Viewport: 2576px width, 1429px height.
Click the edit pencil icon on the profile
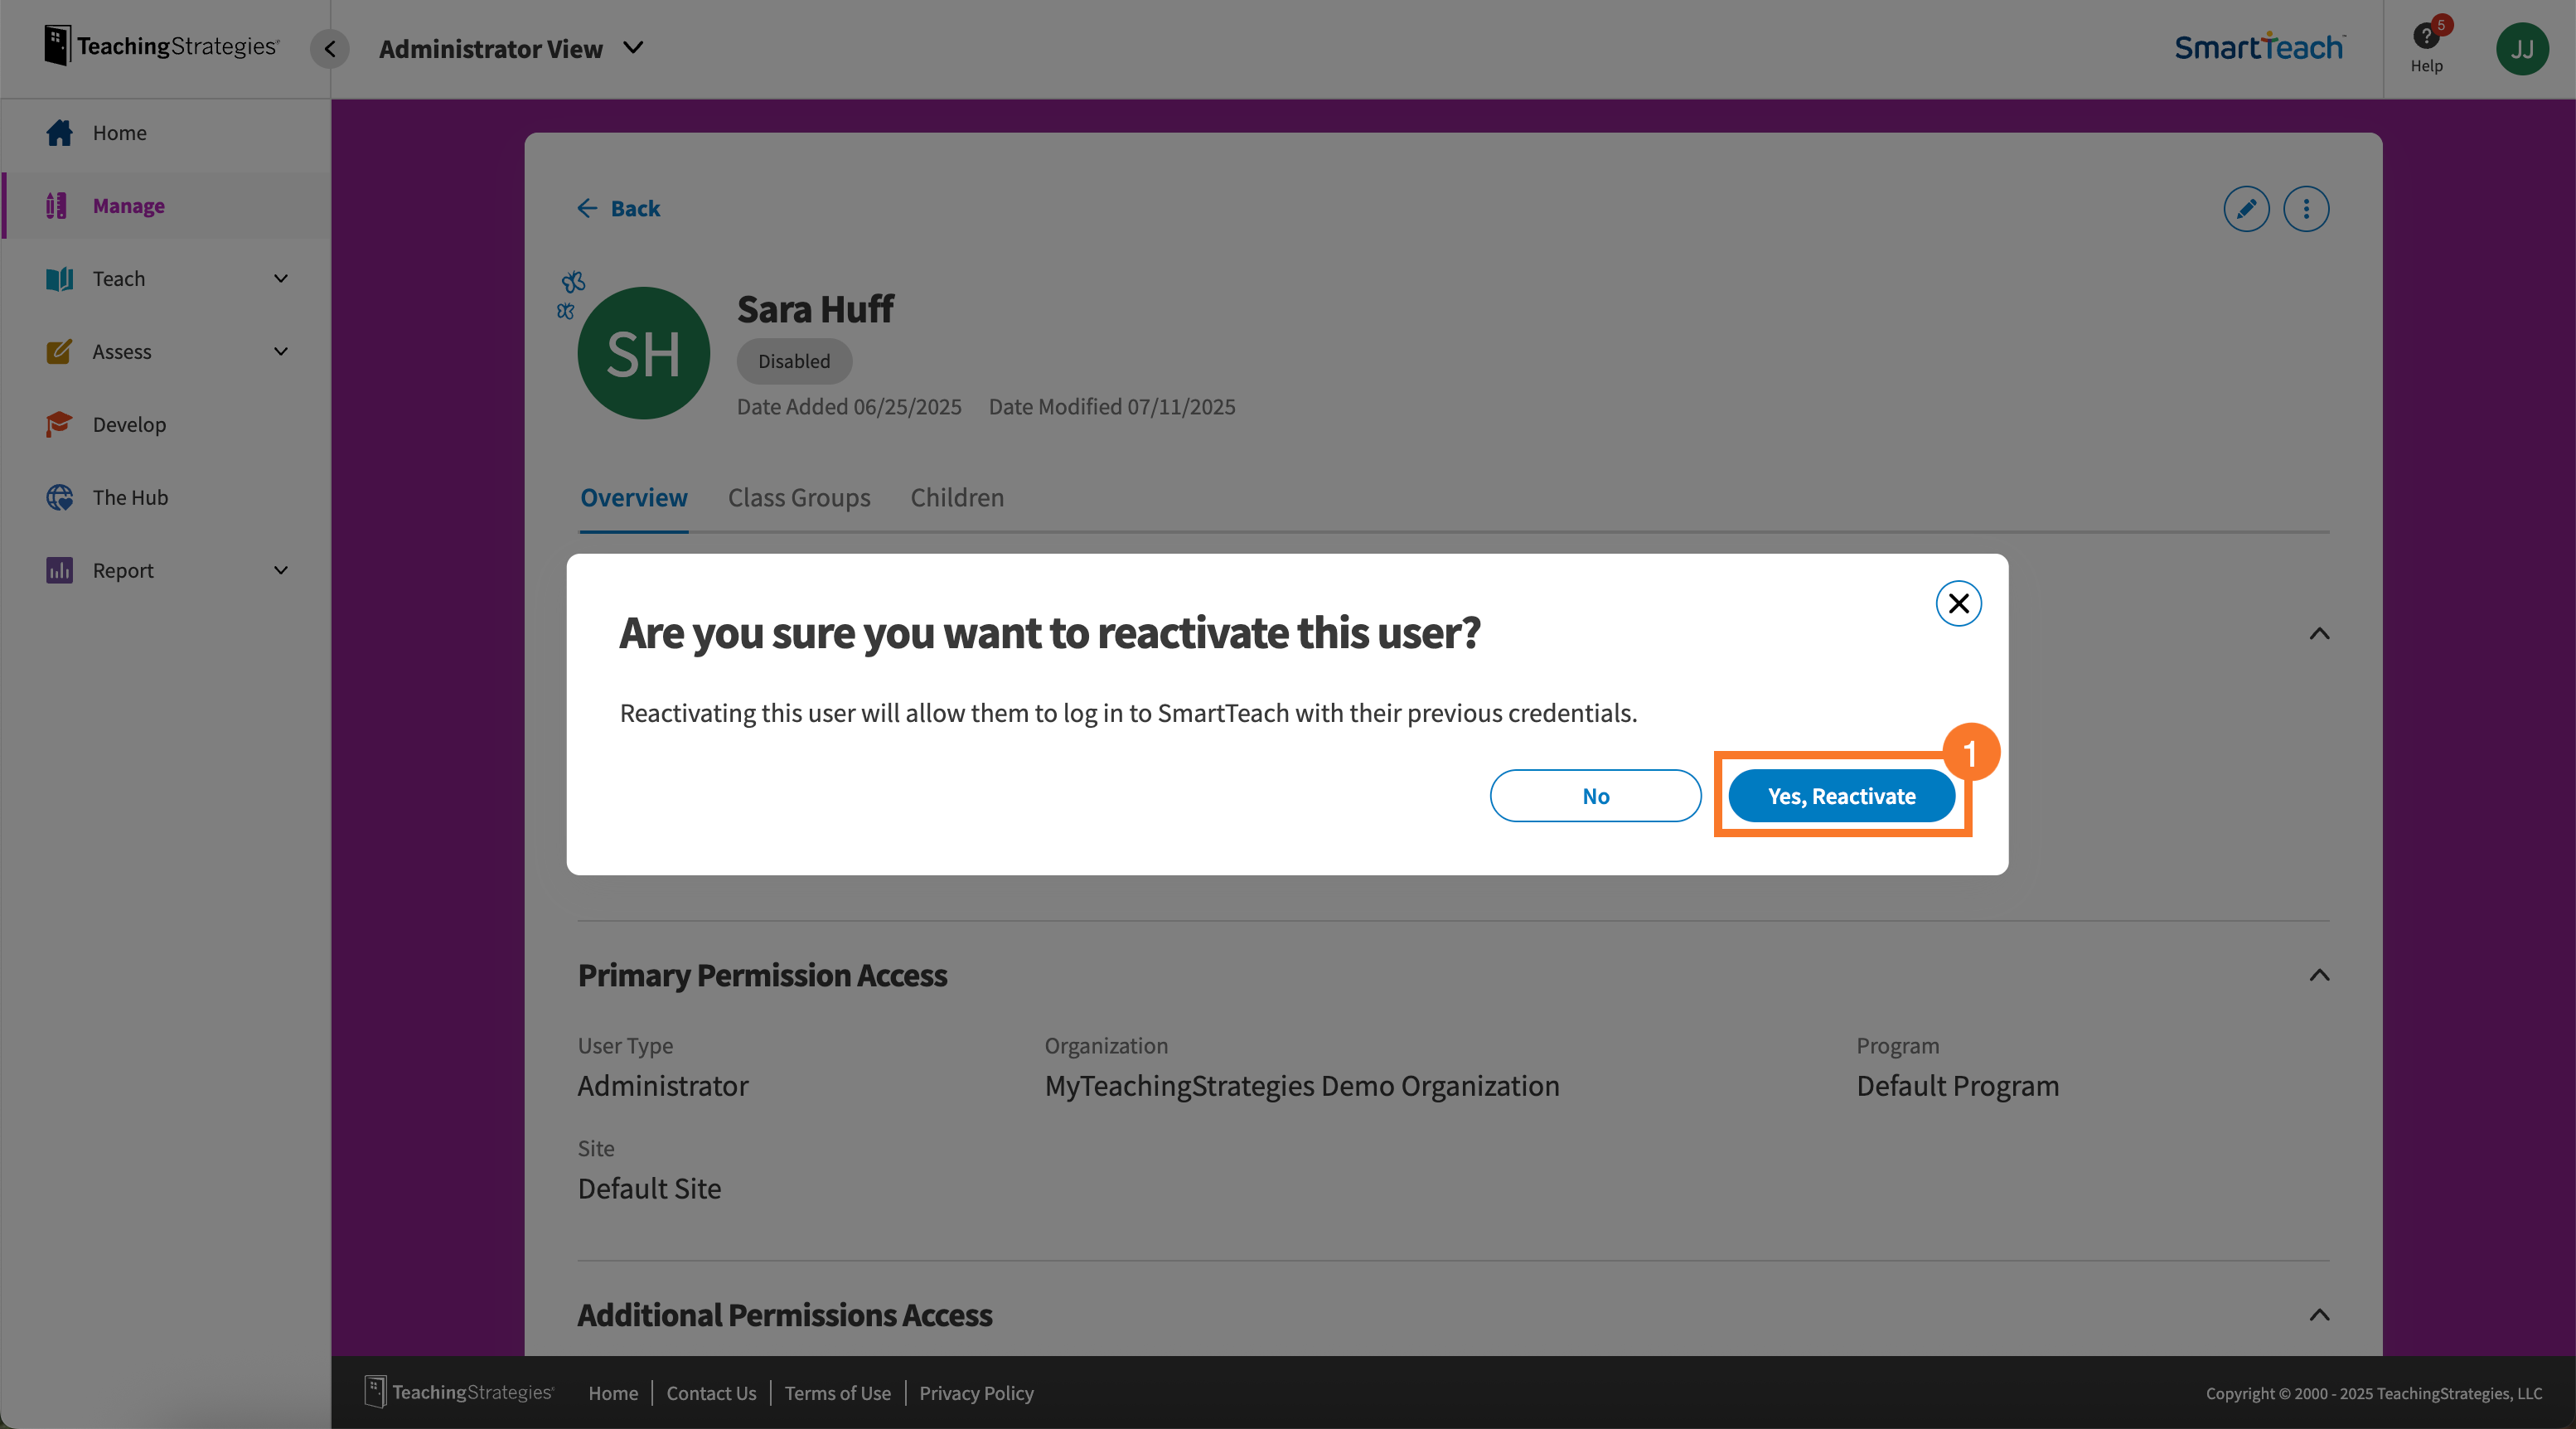(x=2246, y=209)
